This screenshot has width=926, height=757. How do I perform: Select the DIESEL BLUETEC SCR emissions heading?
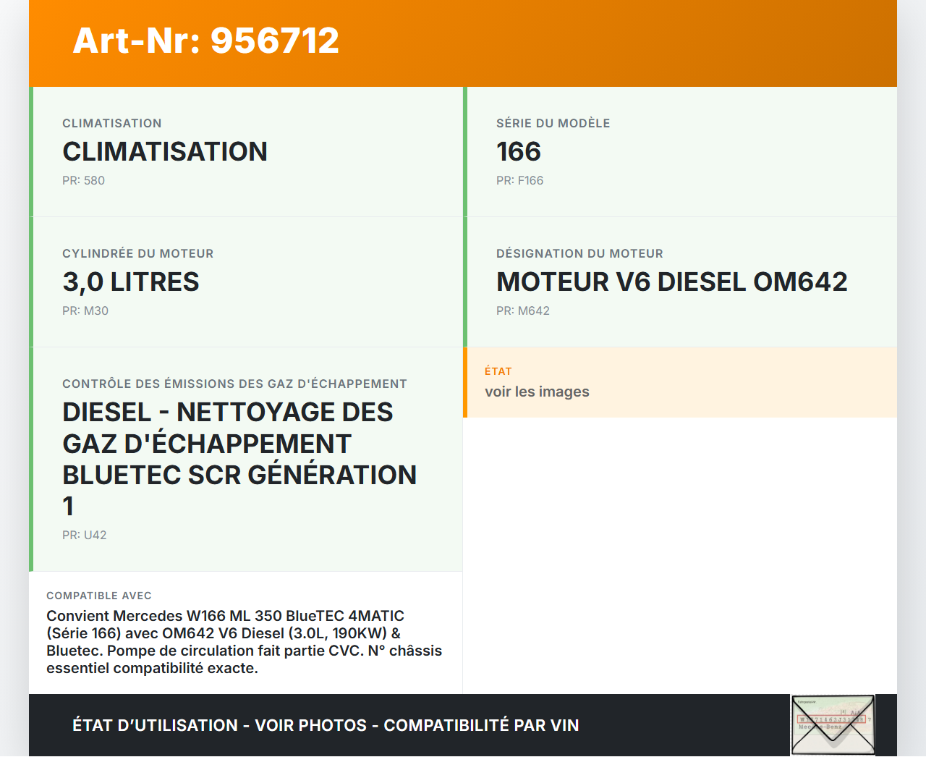[239, 459]
